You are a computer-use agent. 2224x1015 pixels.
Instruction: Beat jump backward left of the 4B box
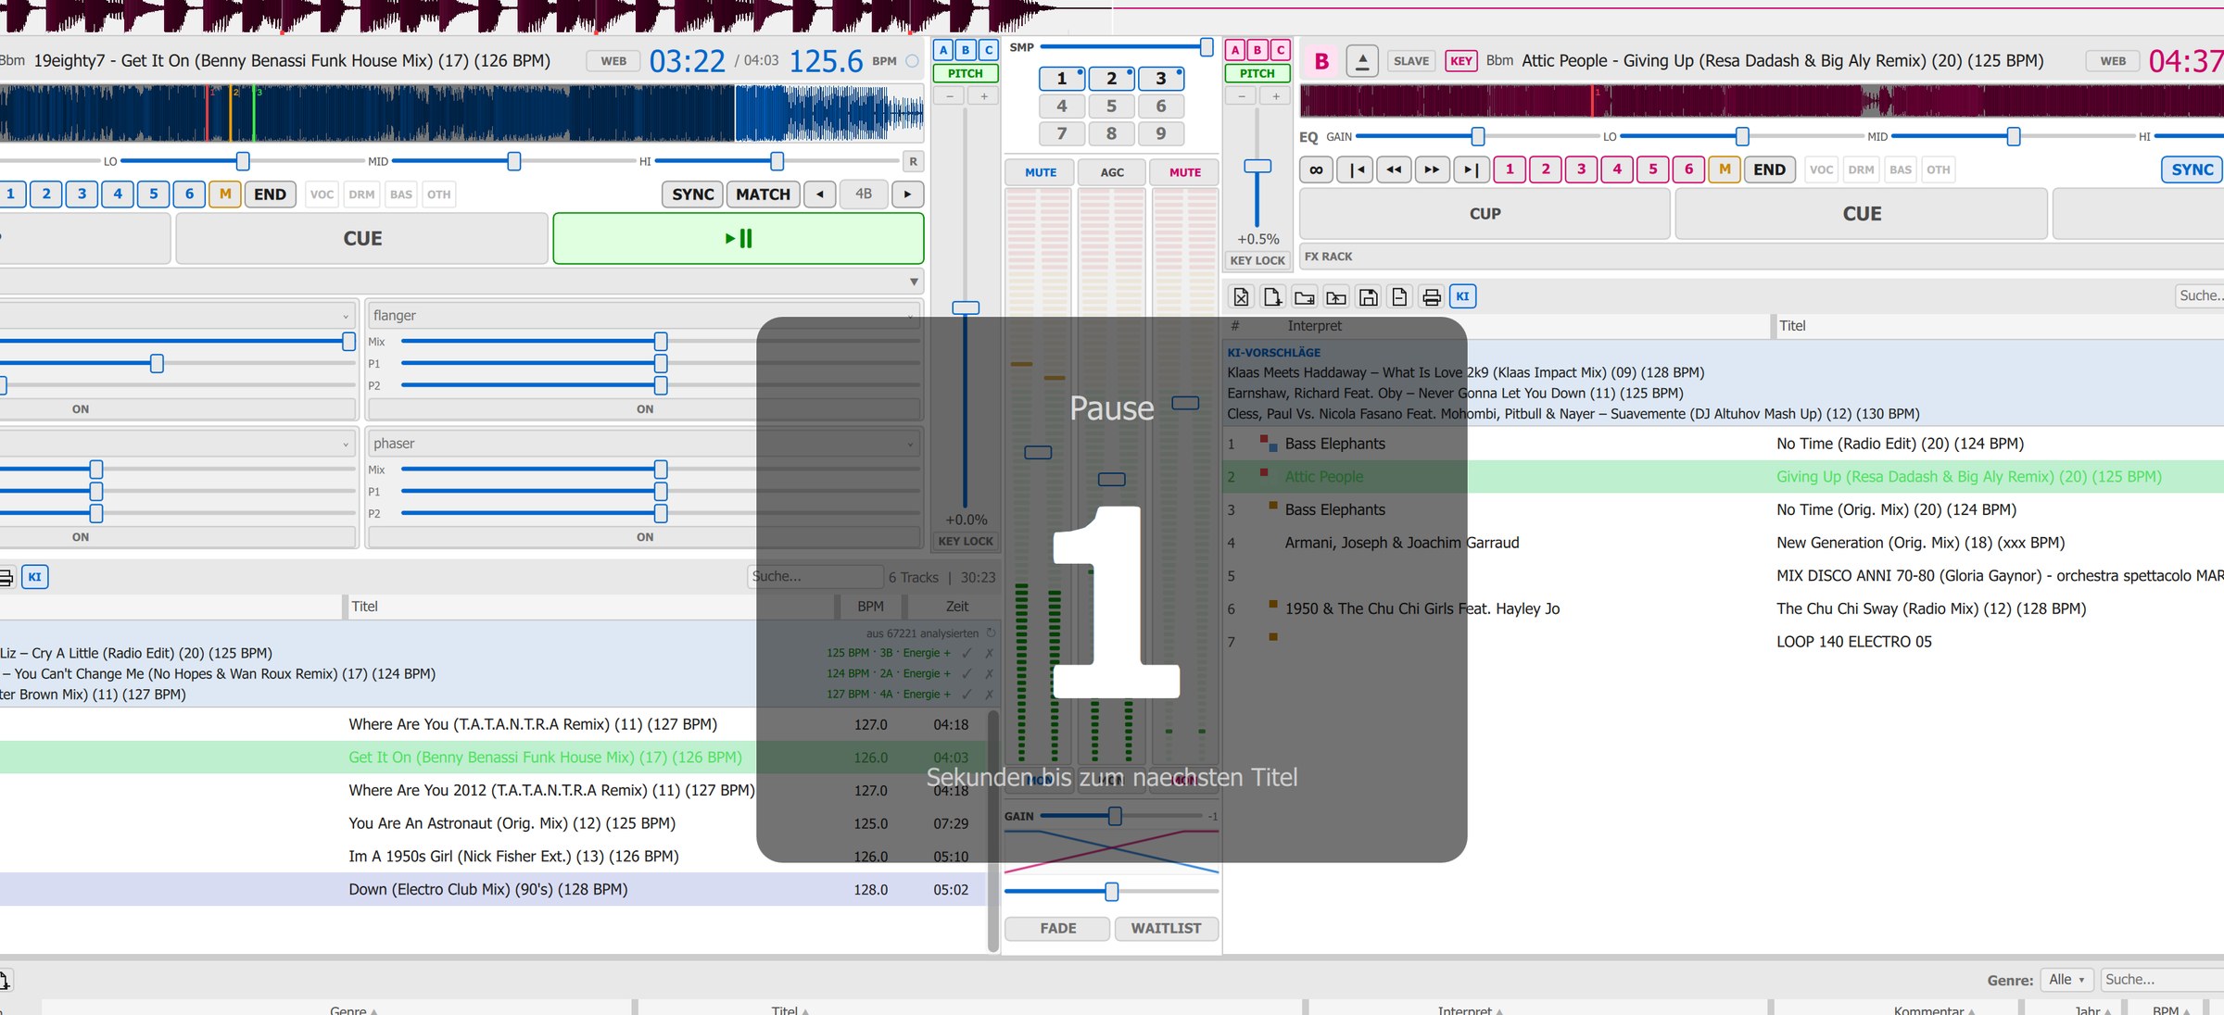point(820,194)
